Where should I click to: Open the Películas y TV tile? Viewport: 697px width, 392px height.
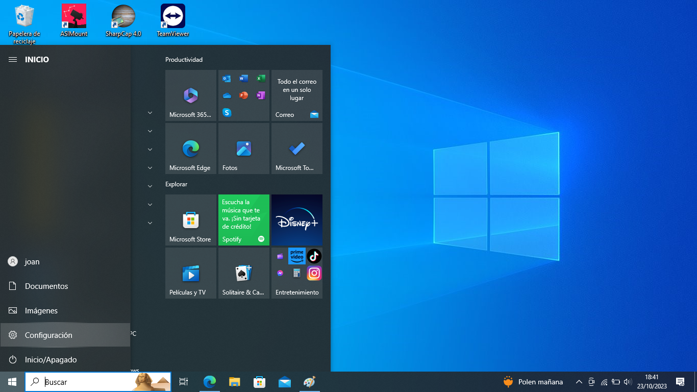(191, 273)
